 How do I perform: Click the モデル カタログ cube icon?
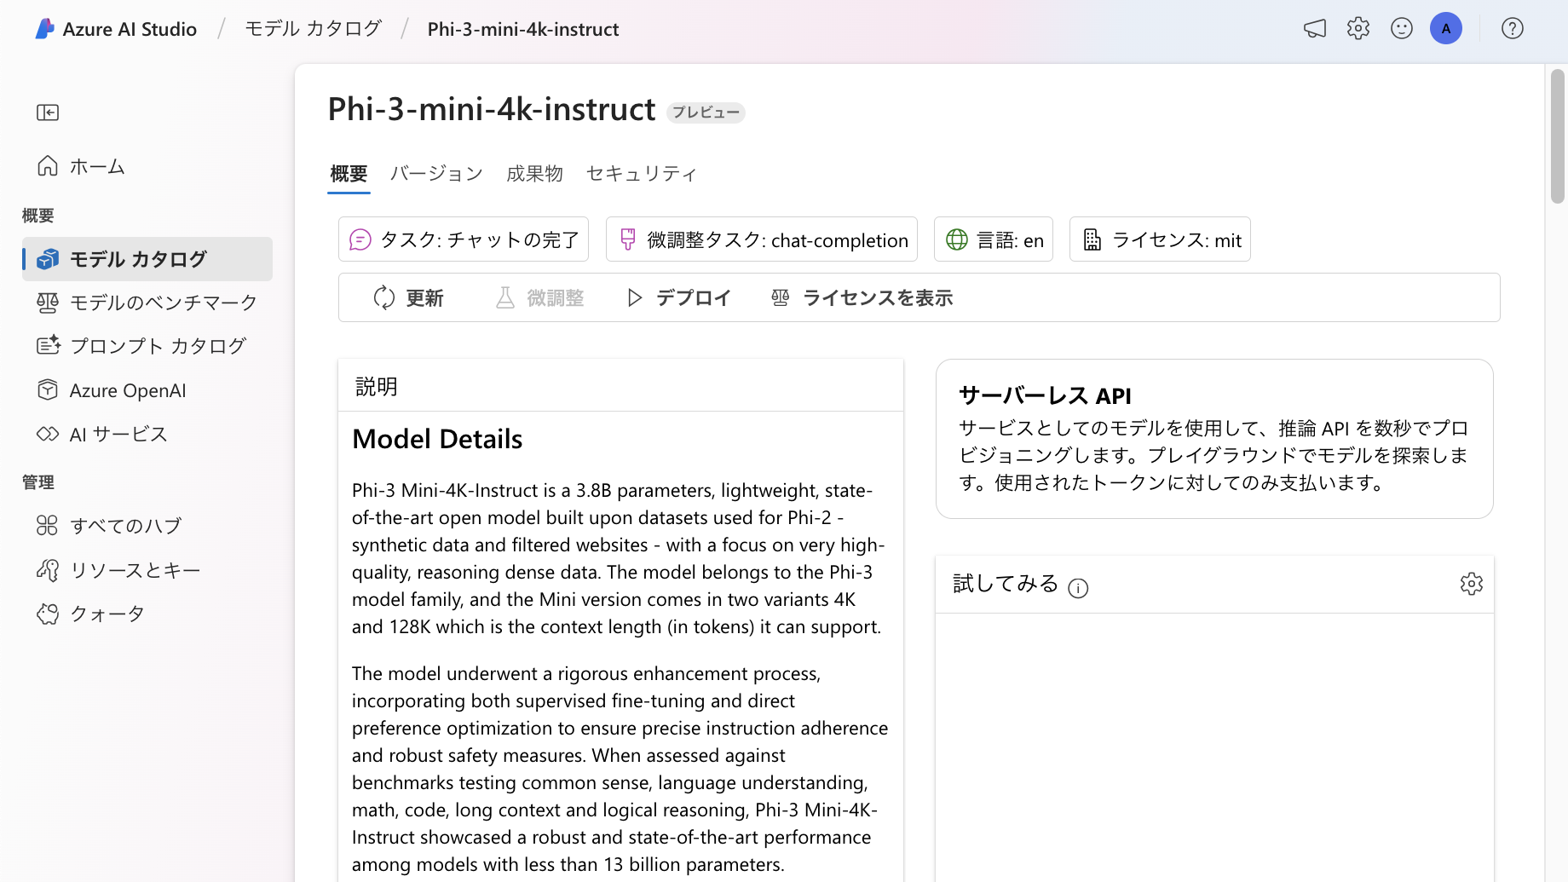(48, 259)
